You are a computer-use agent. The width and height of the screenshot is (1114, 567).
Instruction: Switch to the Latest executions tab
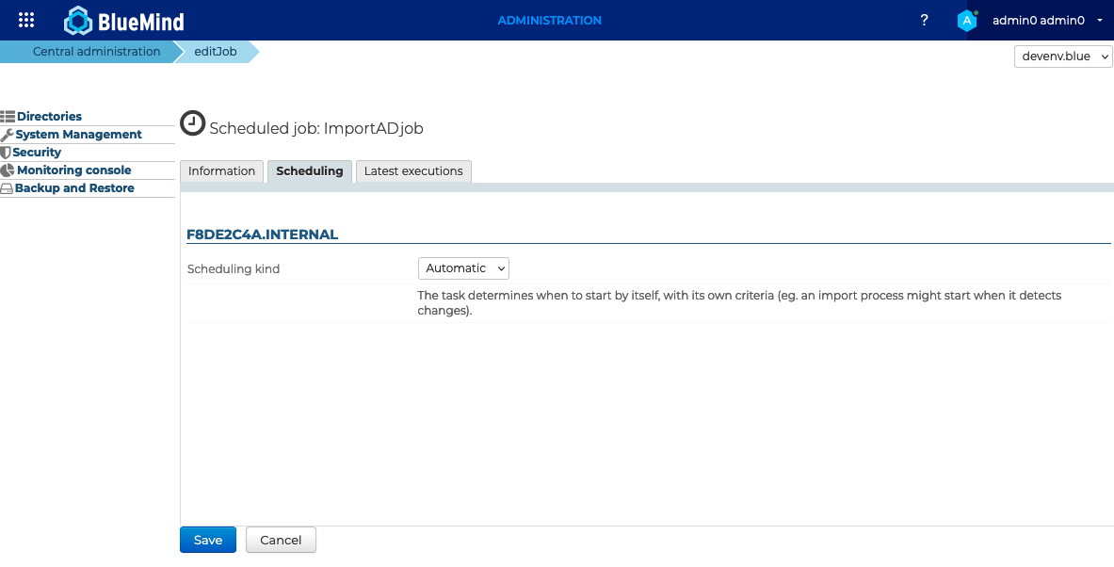[413, 171]
